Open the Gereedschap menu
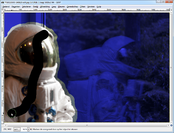Image resolution: width=174 pixels, height=133 pixels. tap(72, 7)
